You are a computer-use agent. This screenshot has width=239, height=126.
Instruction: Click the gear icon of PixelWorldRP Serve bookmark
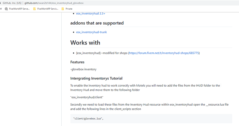(6, 9)
